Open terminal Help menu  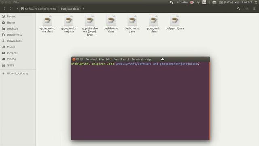148,60
